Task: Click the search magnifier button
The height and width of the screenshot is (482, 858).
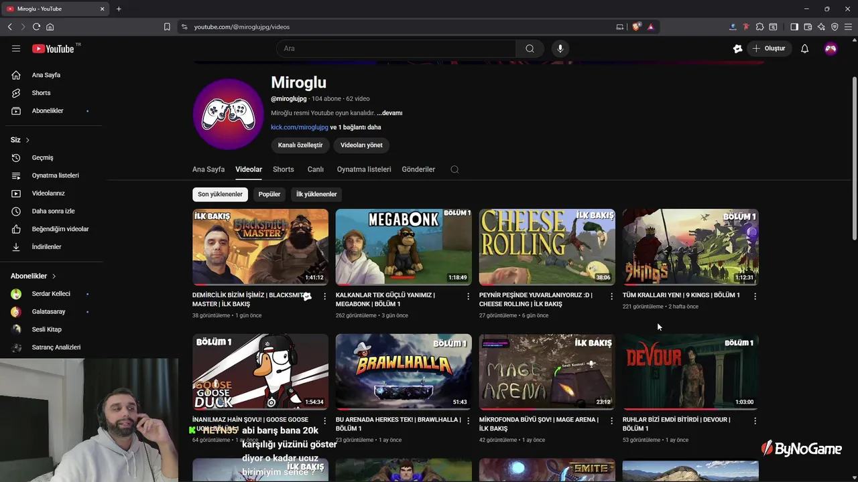Action: click(530, 48)
